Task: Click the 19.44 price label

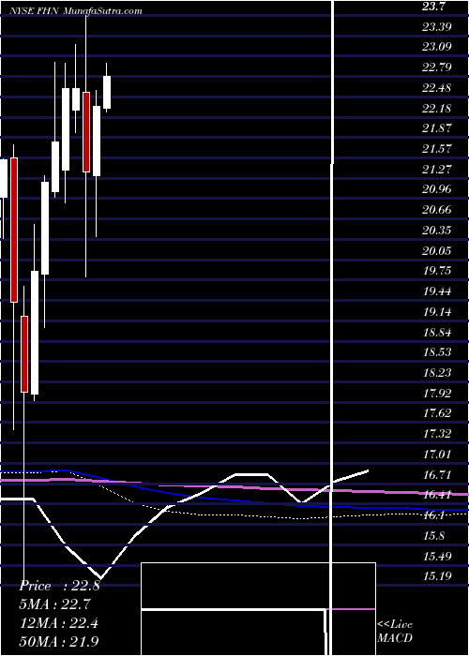Action: 437,291
